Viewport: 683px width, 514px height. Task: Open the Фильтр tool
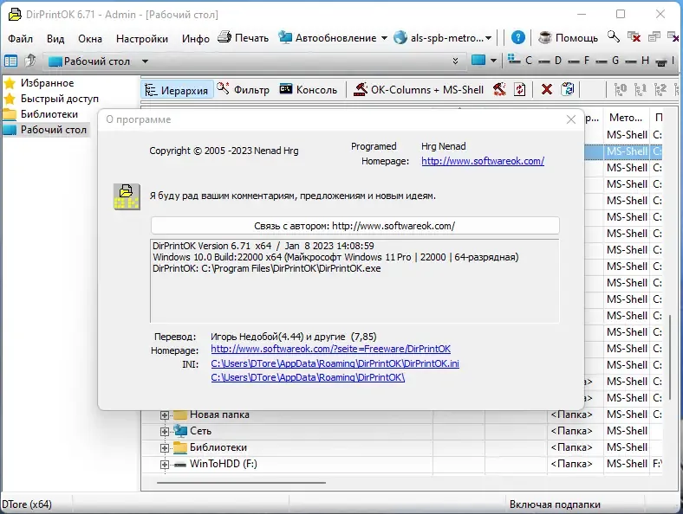pyautogui.click(x=243, y=90)
